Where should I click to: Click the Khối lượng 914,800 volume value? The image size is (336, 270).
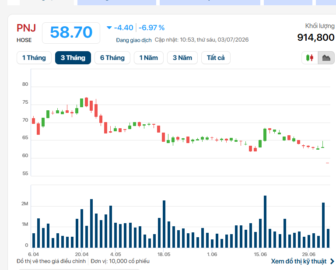315,37
